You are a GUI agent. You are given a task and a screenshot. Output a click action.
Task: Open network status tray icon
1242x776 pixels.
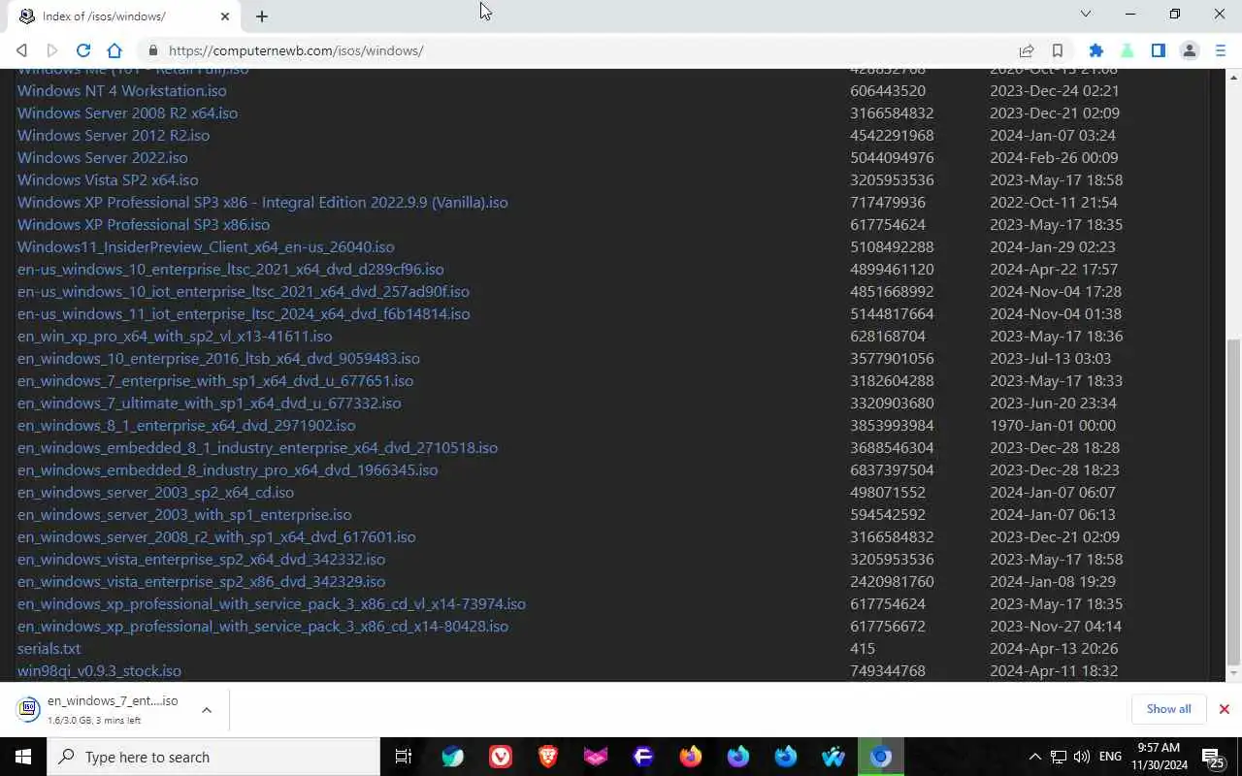click(1059, 757)
